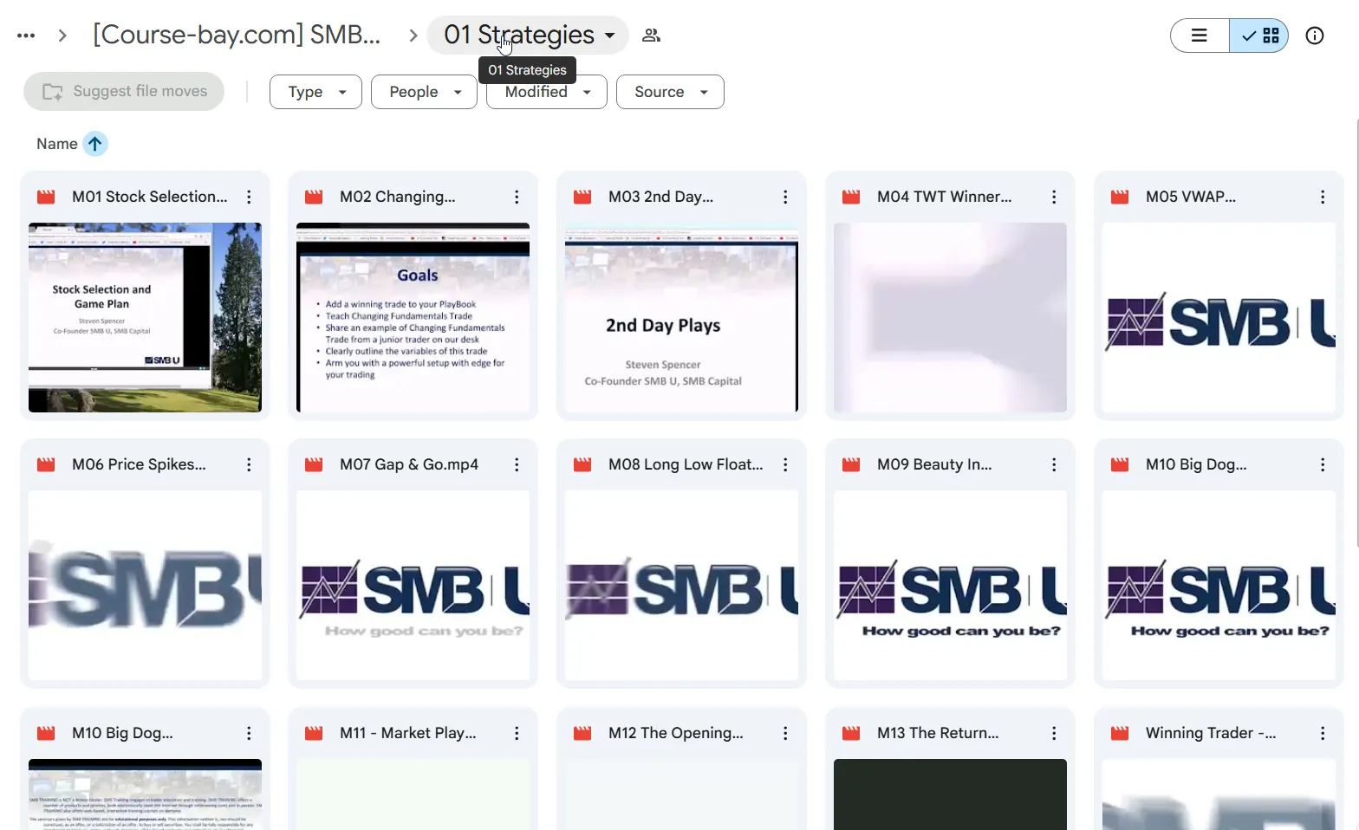Viewport: 1359px width, 830px height.
Task: Open more actions for M07 Gap & Go.mp4
Action: pyautogui.click(x=517, y=465)
